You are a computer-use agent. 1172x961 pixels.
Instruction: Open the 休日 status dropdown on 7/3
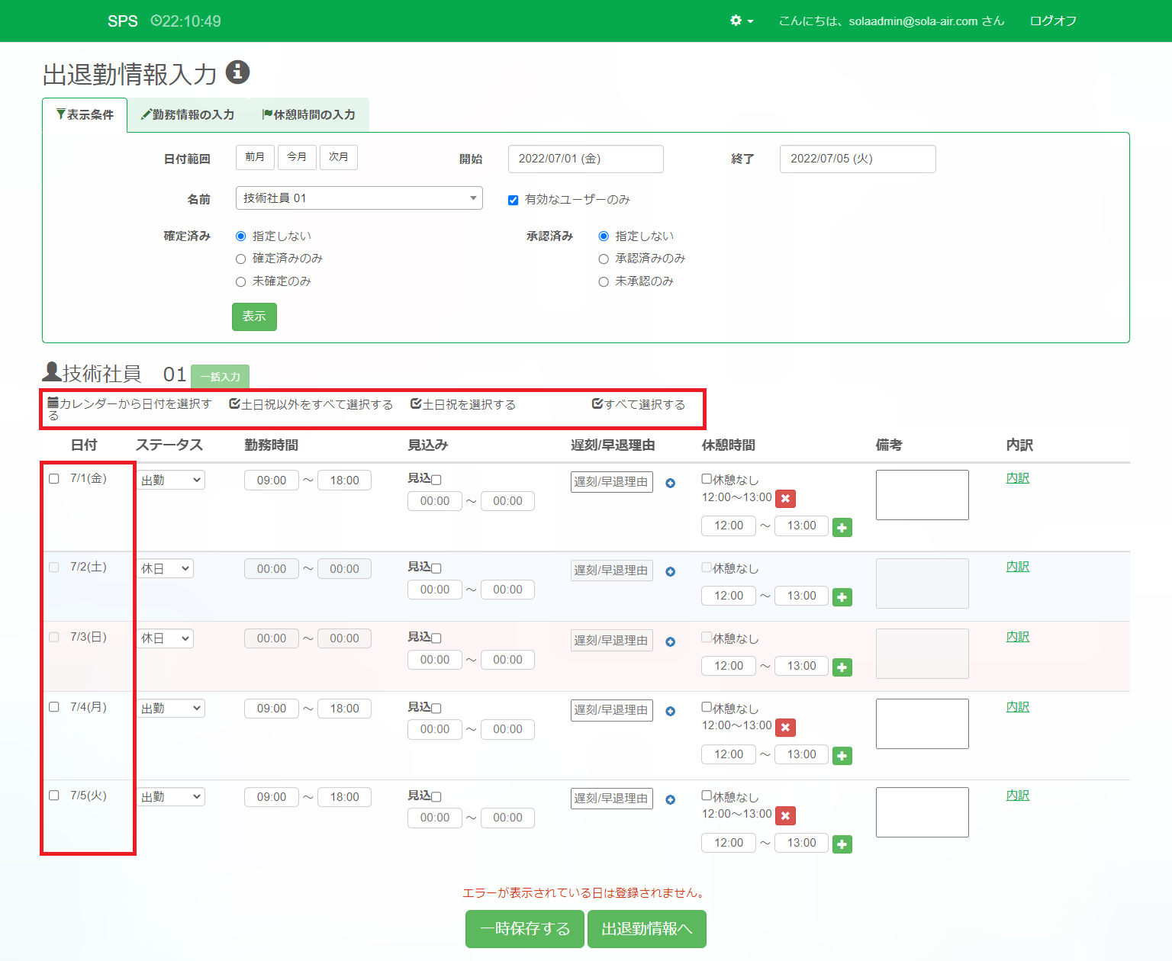[166, 639]
